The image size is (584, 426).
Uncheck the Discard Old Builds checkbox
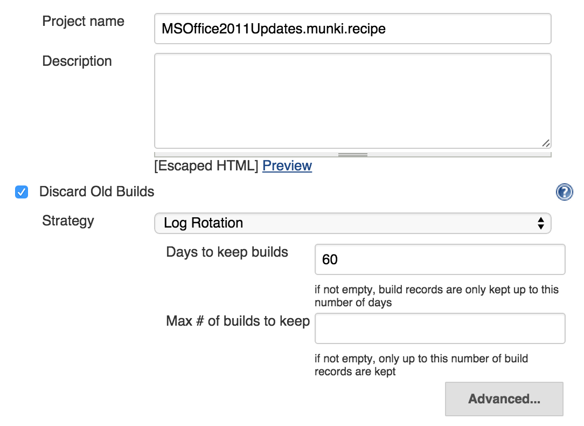(x=22, y=192)
